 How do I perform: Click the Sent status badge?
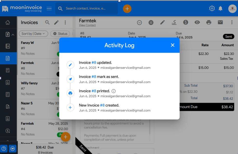click(x=228, y=36)
